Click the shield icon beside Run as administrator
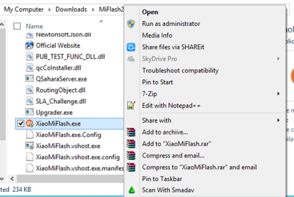 coord(131,24)
